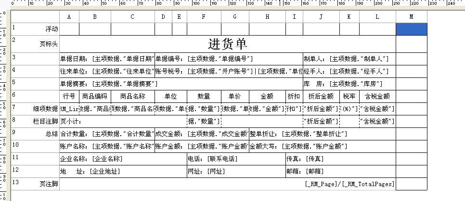Select the 单据日期 field cell
This screenshot has height=201, width=465.
point(107,59)
